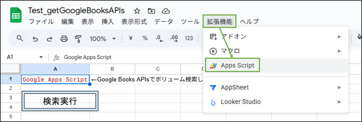Select row 1 header
This screenshot has width=362, height=122.
click(11, 79)
